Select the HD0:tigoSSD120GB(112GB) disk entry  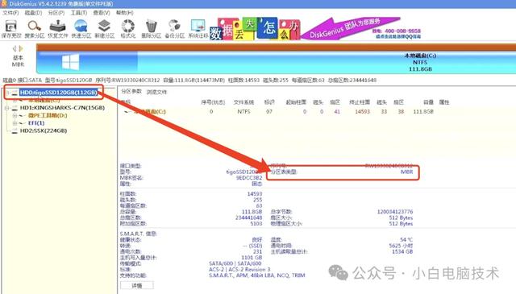[x=59, y=93]
